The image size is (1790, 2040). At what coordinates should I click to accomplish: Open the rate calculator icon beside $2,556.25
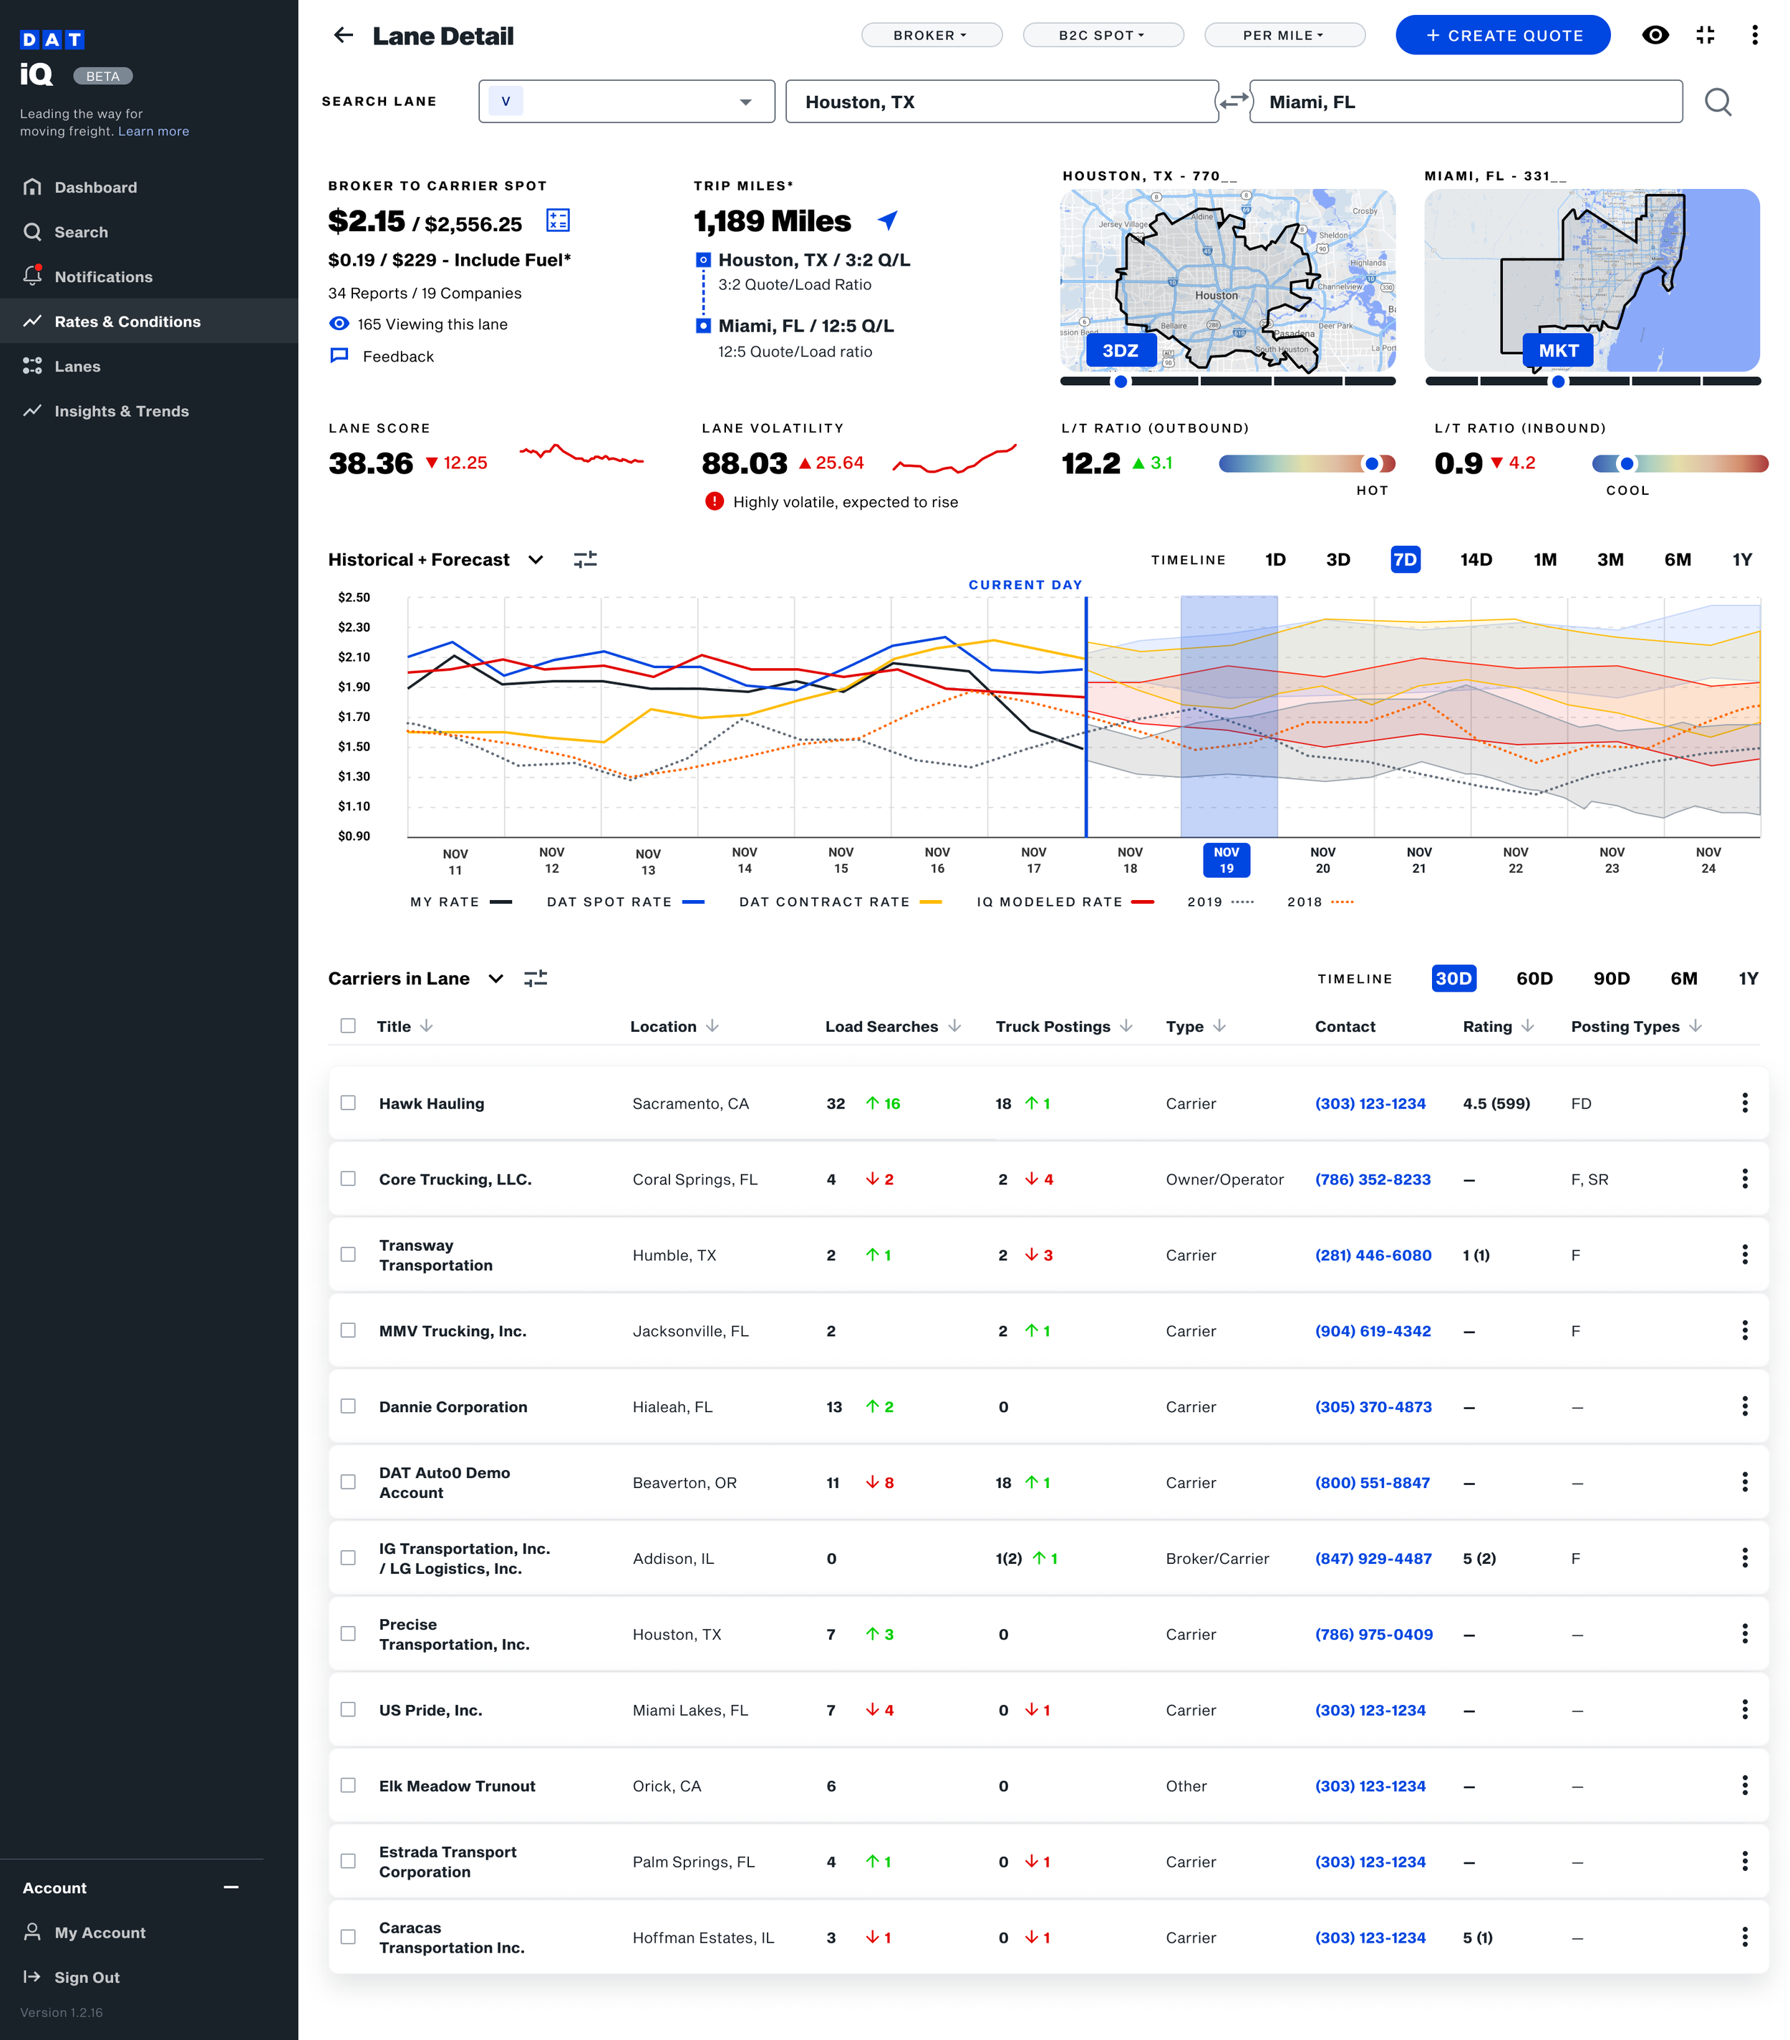coord(558,221)
